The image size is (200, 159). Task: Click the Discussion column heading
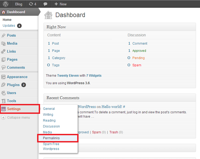(137, 35)
